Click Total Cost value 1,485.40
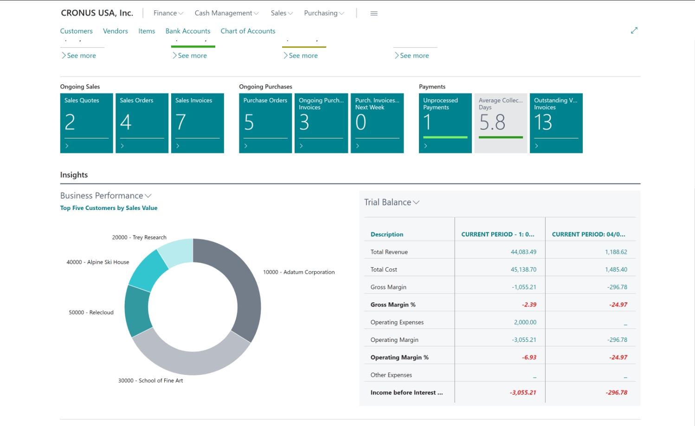This screenshot has width=695, height=426. 616,270
